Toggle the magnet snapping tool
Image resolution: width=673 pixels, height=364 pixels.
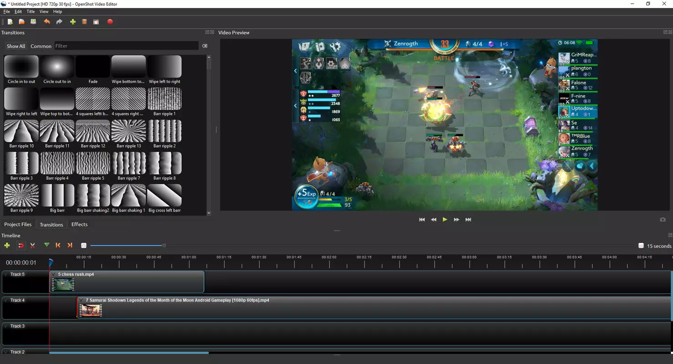tap(21, 246)
